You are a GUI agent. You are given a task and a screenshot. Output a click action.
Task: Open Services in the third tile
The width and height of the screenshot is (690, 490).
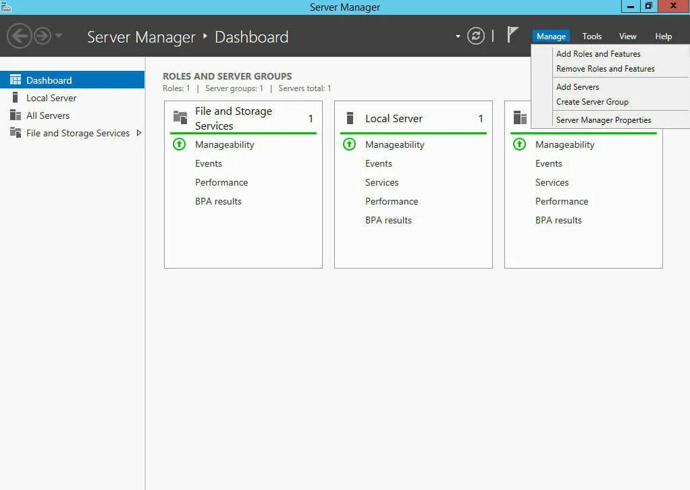click(552, 182)
